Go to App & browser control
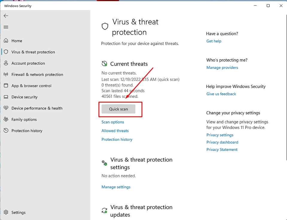The image size is (287, 220). [x=31, y=86]
